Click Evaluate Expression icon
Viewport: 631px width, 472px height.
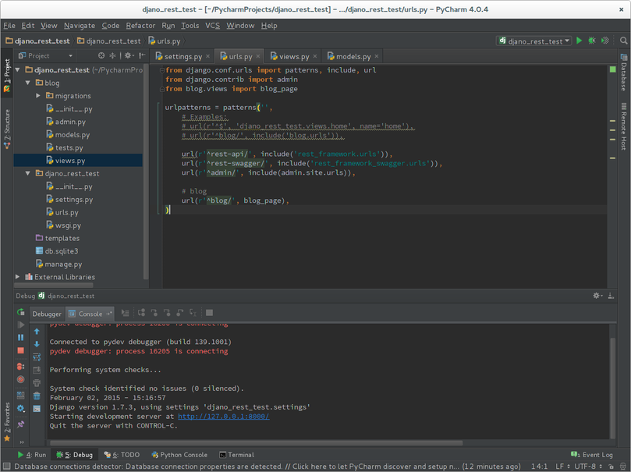209,313
